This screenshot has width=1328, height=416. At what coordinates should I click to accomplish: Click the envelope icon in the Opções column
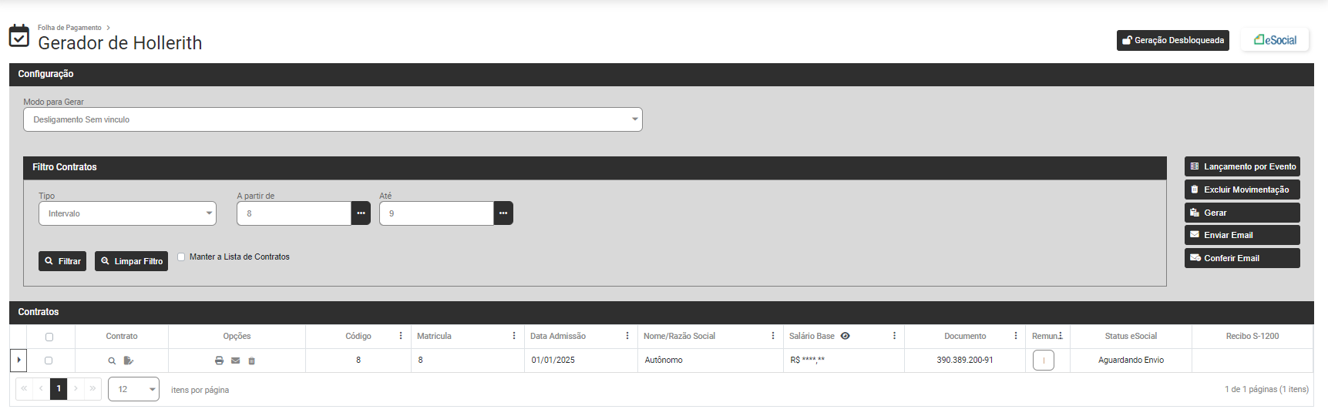(x=235, y=361)
